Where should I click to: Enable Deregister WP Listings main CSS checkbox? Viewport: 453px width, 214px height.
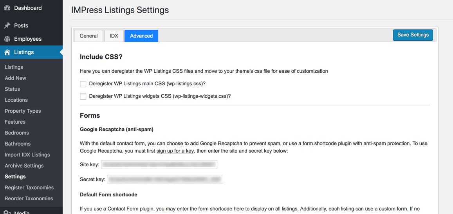coord(83,84)
